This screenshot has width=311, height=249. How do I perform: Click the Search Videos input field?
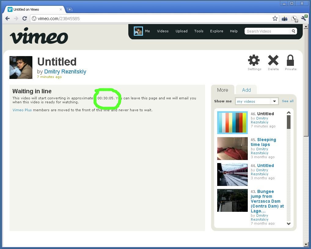click(x=267, y=31)
